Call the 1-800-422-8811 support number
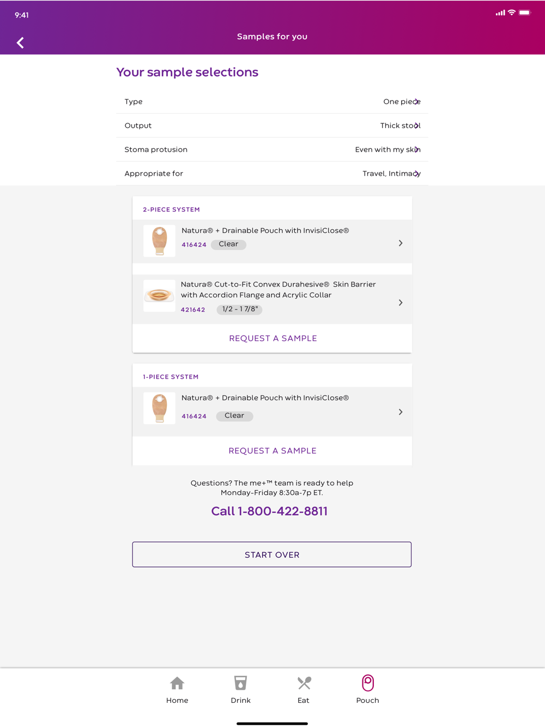 pos(269,511)
